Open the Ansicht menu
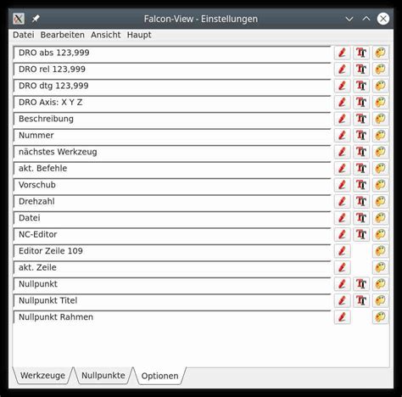The width and height of the screenshot is (402, 397). pos(106,35)
